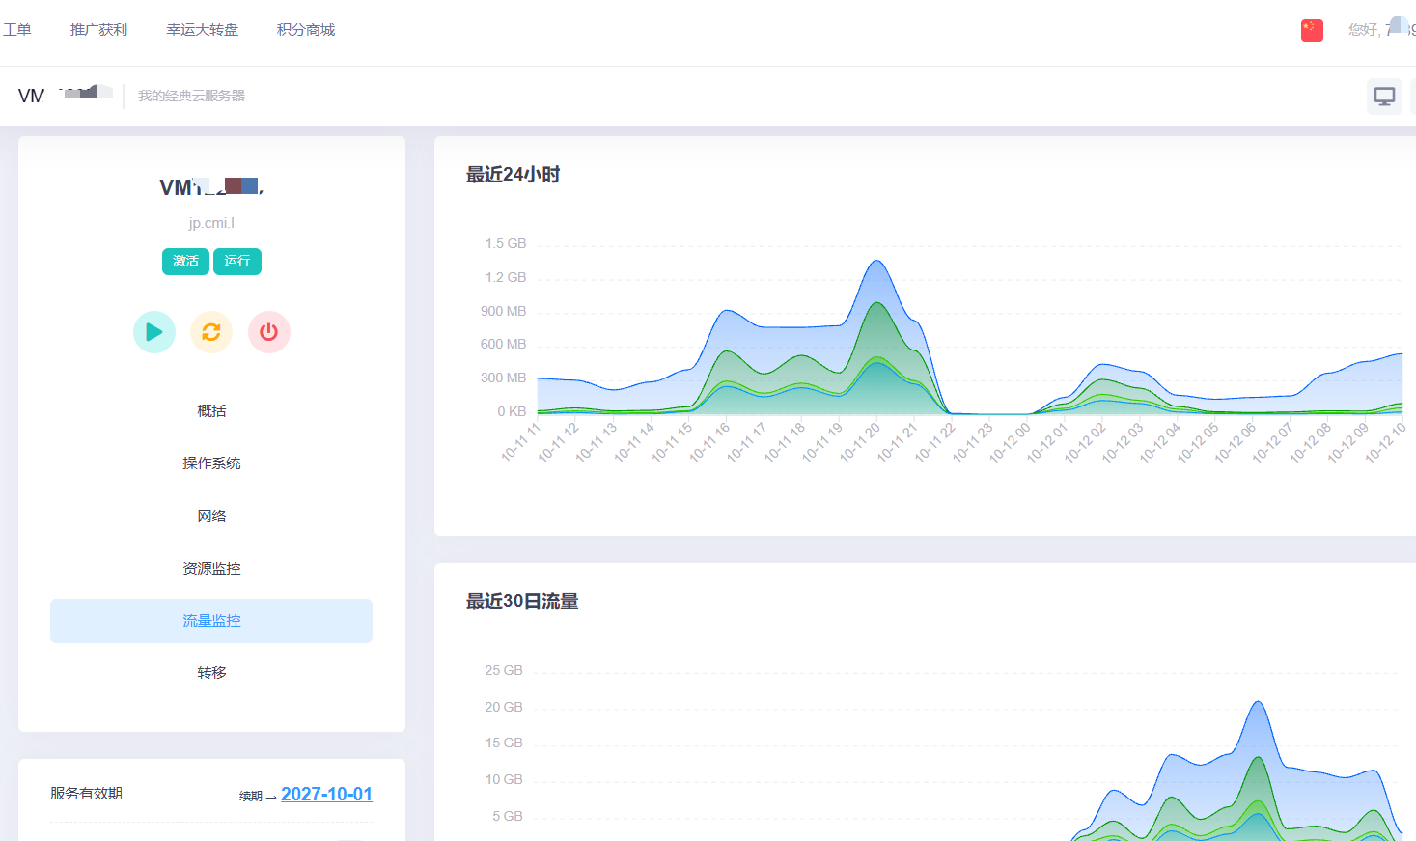Open the 工单 menu item
This screenshot has width=1416, height=841.
(17, 30)
